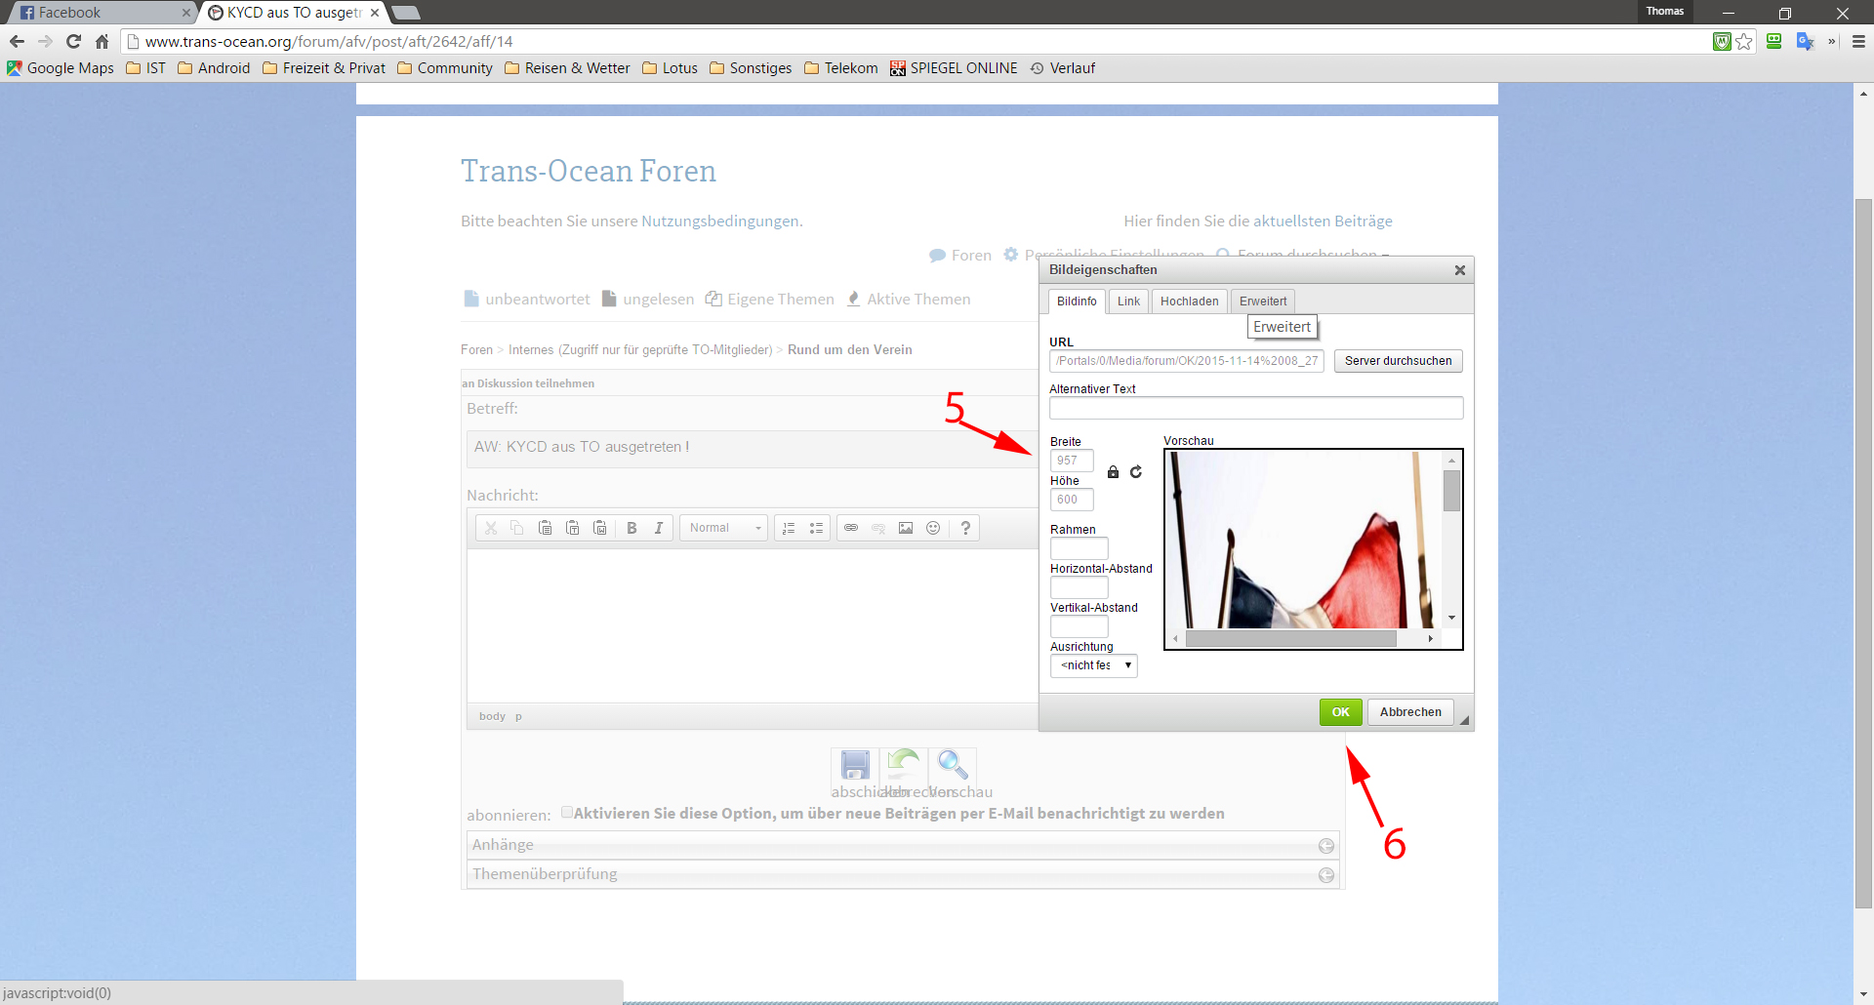Screen dimensions: 1874x1005
Task: Toggle the aspect ratio lock
Action: (x=1113, y=472)
